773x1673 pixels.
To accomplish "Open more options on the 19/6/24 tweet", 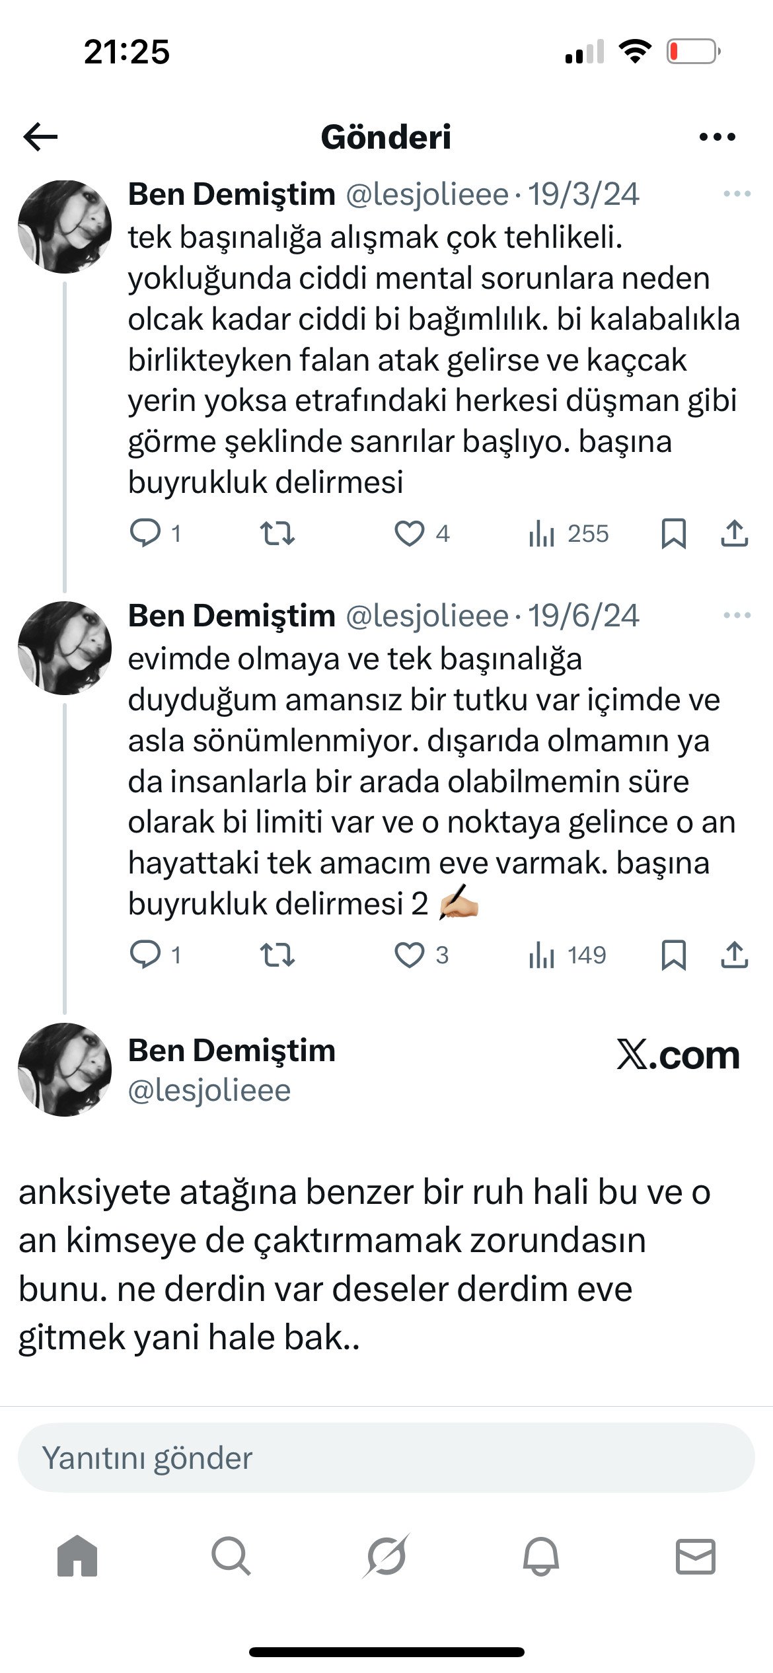I will click(x=737, y=616).
